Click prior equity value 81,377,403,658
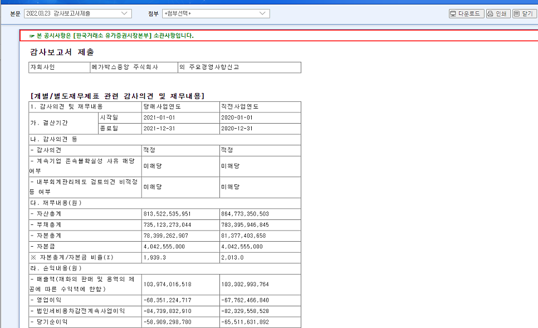 243,236
